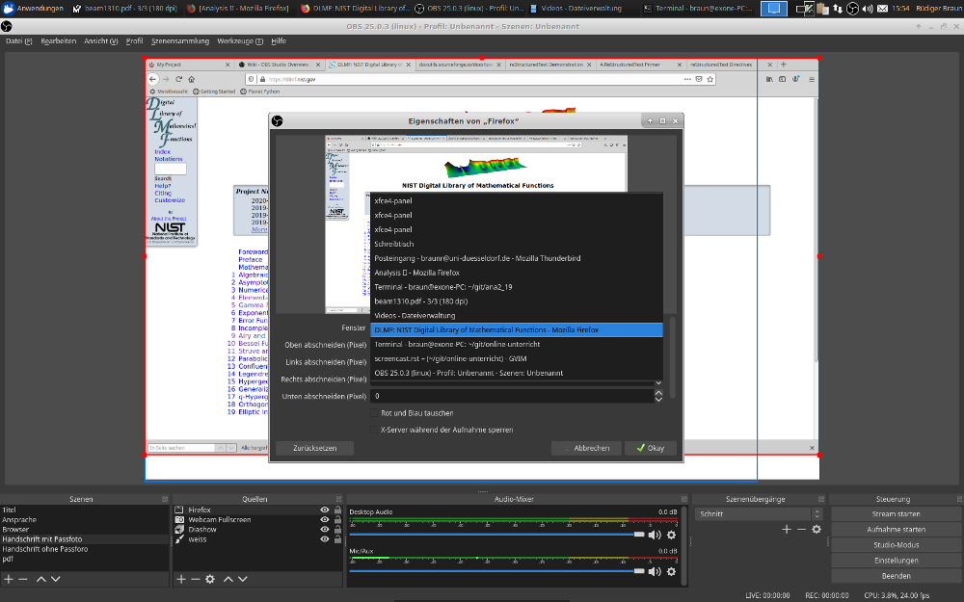
Task: Remove selected scene with minus icon in Szenen
Action: 23,579
